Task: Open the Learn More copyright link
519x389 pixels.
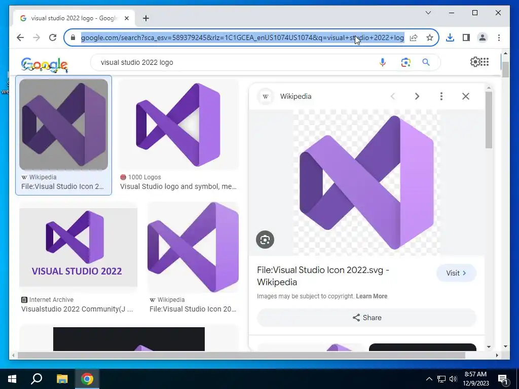Action: [372, 296]
